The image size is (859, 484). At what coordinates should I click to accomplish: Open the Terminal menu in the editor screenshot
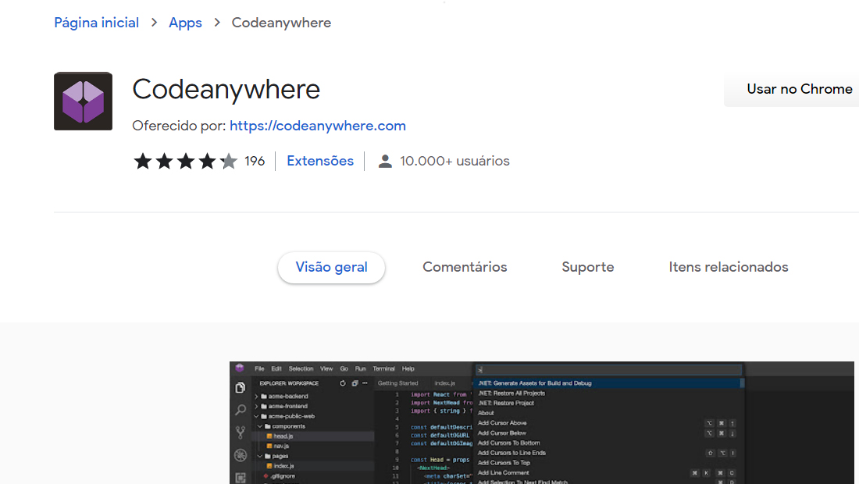point(383,369)
